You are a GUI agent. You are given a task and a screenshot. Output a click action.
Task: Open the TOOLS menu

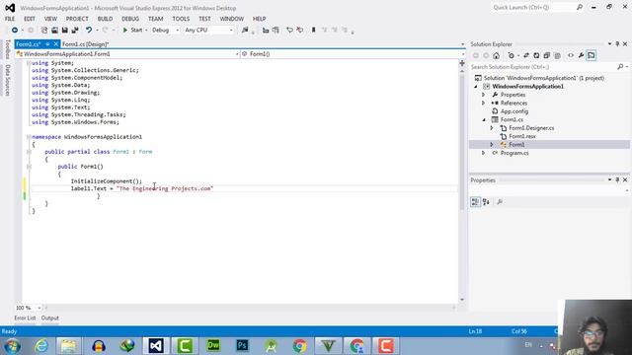pos(181,19)
